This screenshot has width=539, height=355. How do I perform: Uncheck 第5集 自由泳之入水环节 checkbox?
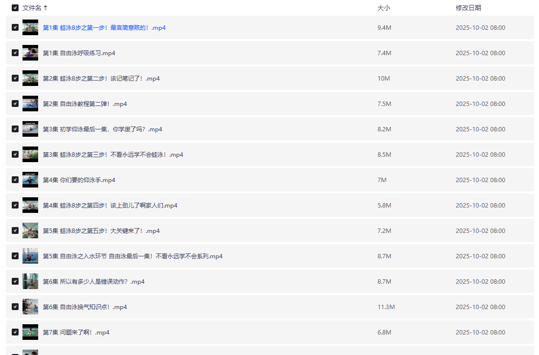point(15,256)
